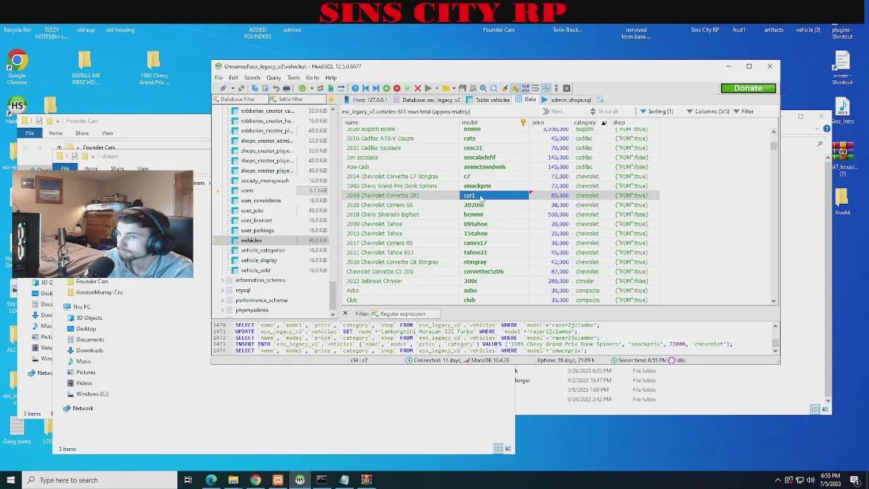Open the HeidiSQL File menu
Screen dimensions: 869x489
219,77
